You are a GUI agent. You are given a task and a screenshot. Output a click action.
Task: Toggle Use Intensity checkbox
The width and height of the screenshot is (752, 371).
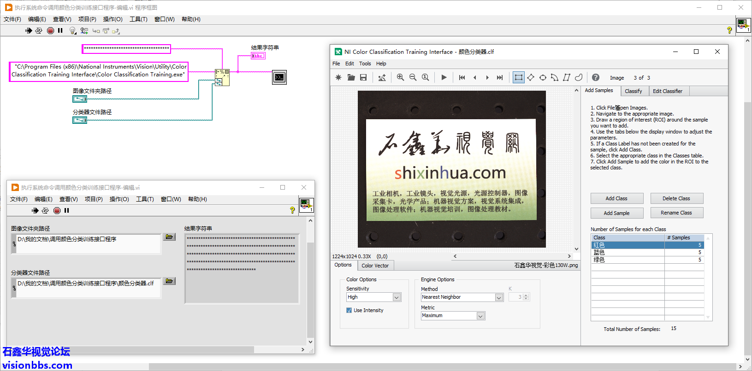click(349, 310)
